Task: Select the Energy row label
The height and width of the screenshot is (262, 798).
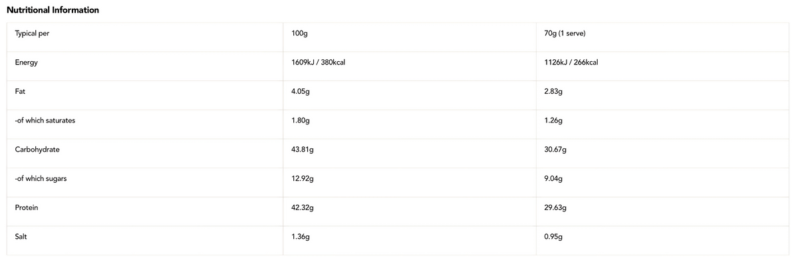Action: [26, 63]
